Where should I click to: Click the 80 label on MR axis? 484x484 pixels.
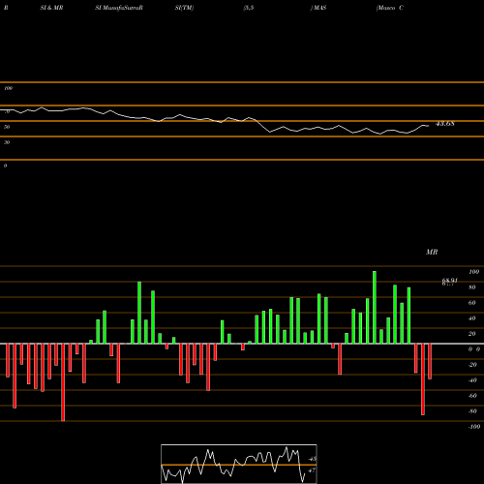pyautogui.click(x=471, y=287)
